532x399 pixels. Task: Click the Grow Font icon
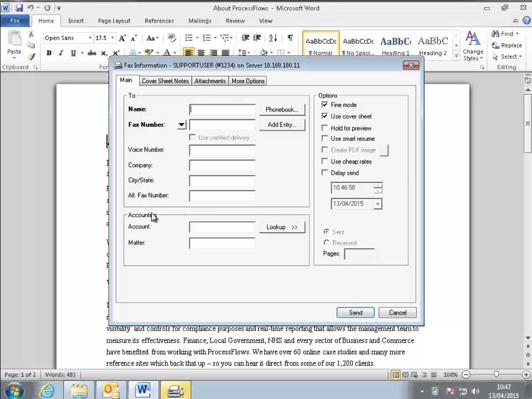122,38
